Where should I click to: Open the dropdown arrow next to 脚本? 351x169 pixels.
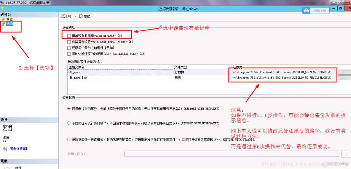coord(75,16)
